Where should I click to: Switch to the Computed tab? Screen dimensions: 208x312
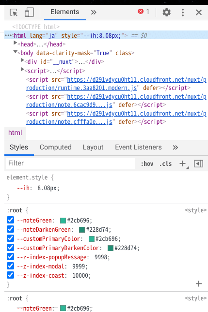click(55, 147)
